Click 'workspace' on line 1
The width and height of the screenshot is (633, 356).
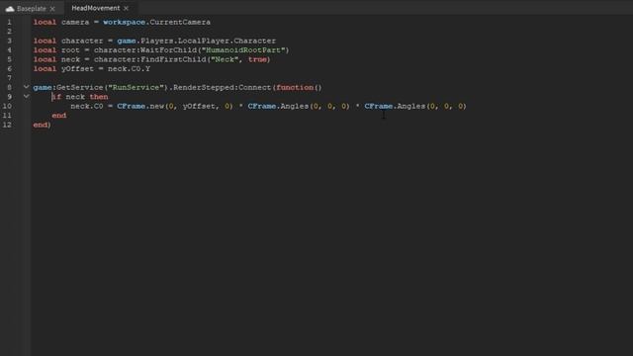[x=124, y=22]
